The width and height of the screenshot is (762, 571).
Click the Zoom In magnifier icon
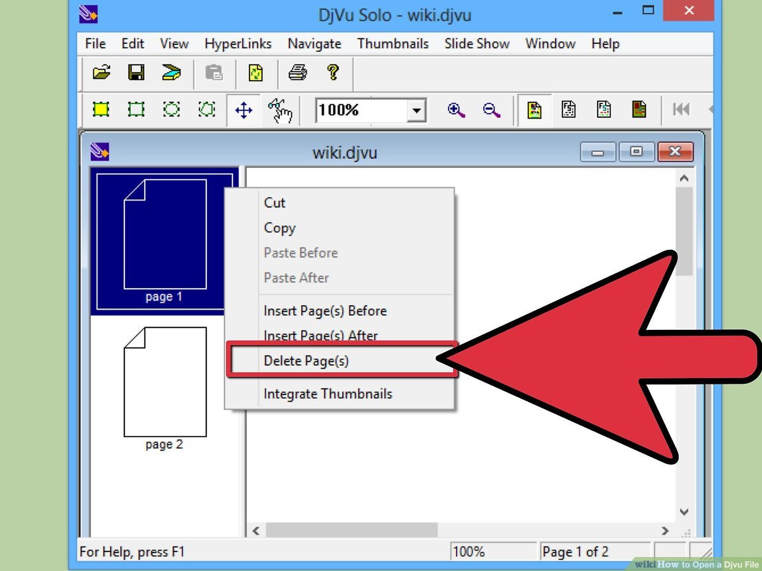[455, 110]
